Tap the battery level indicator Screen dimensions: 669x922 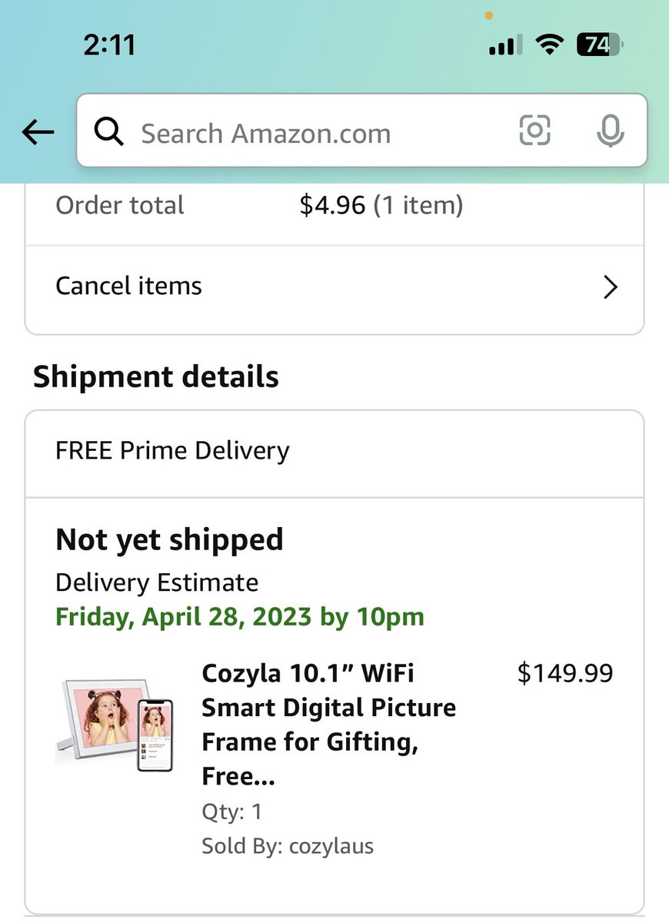(599, 45)
